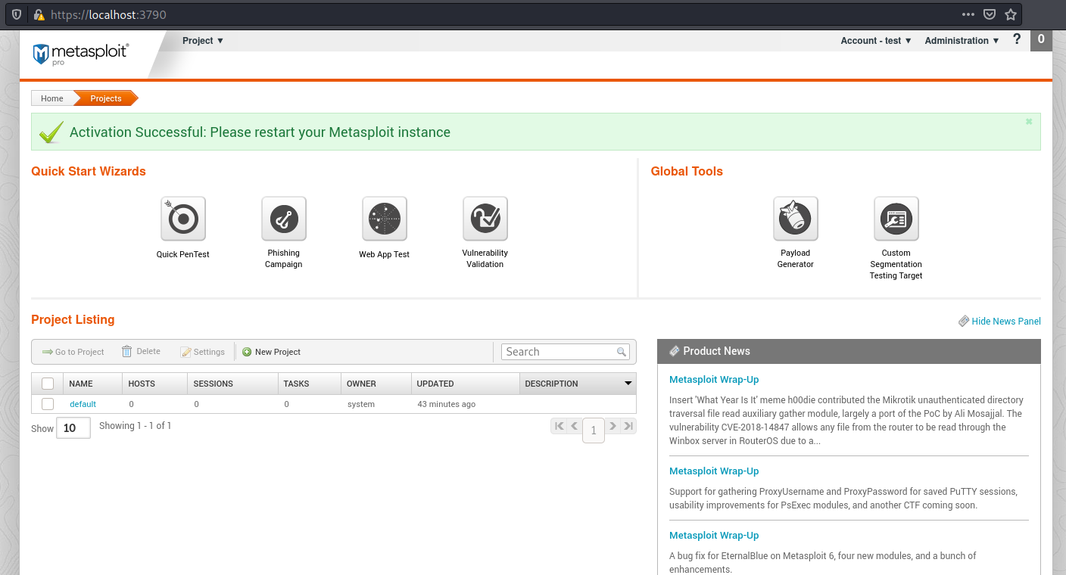Click the project Settings button

(203, 352)
